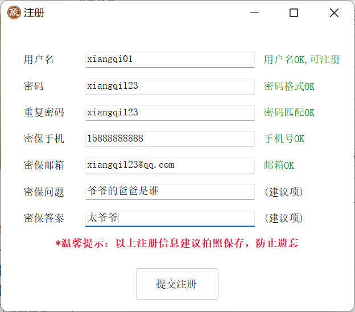Maximize the 注册 registration window
This screenshot has width=355, height=312.
294,13
